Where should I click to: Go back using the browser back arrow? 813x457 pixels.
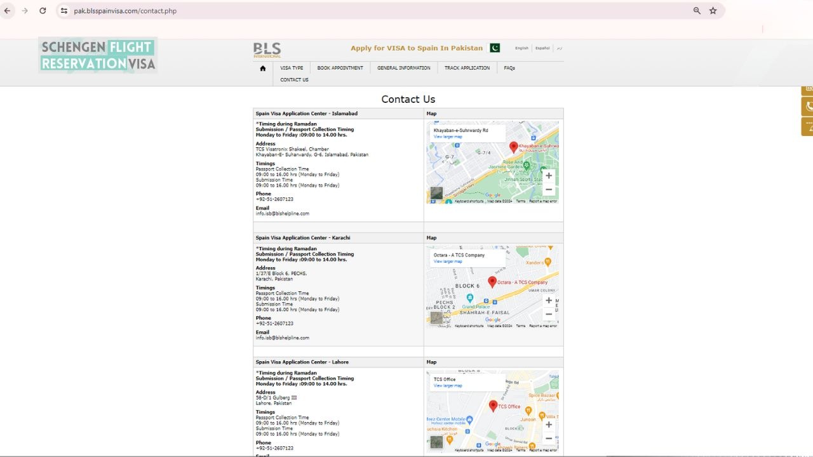pyautogui.click(x=8, y=11)
